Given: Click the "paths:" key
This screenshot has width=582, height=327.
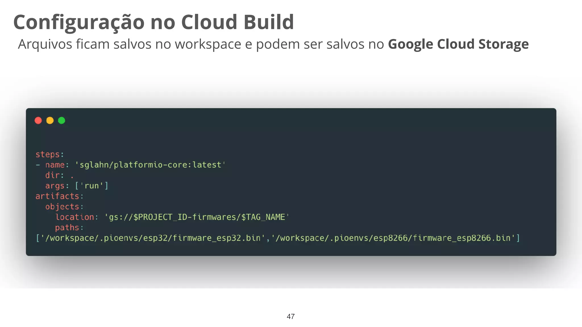Looking at the screenshot, I should (69, 228).
